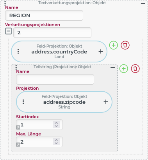Image resolution: width=148 pixels, height=160 pixels.
Task: Collapse the Teilstring (Projektion) panel
Action: [x=112, y=68]
